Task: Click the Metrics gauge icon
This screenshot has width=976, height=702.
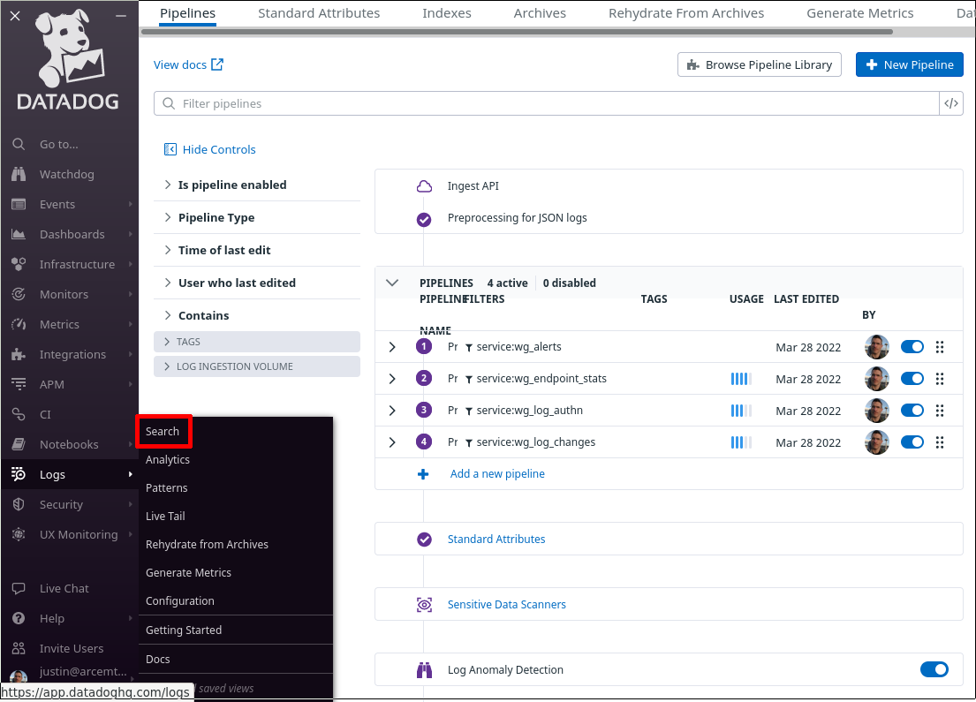Action: pos(19,324)
